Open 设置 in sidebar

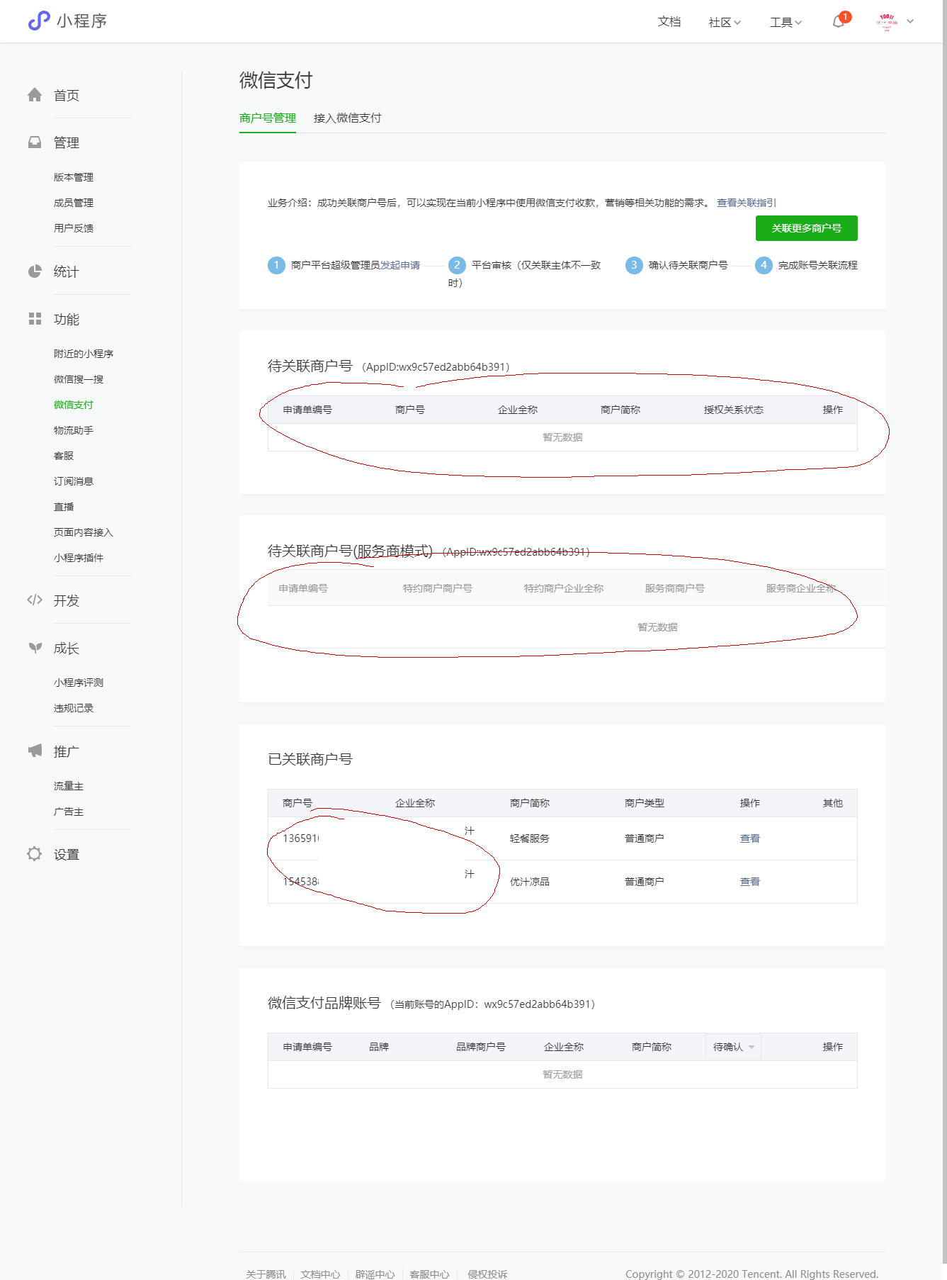tap(67, 855)
